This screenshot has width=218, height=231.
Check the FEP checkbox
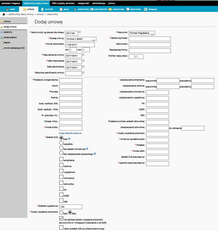tap(61, 200)
